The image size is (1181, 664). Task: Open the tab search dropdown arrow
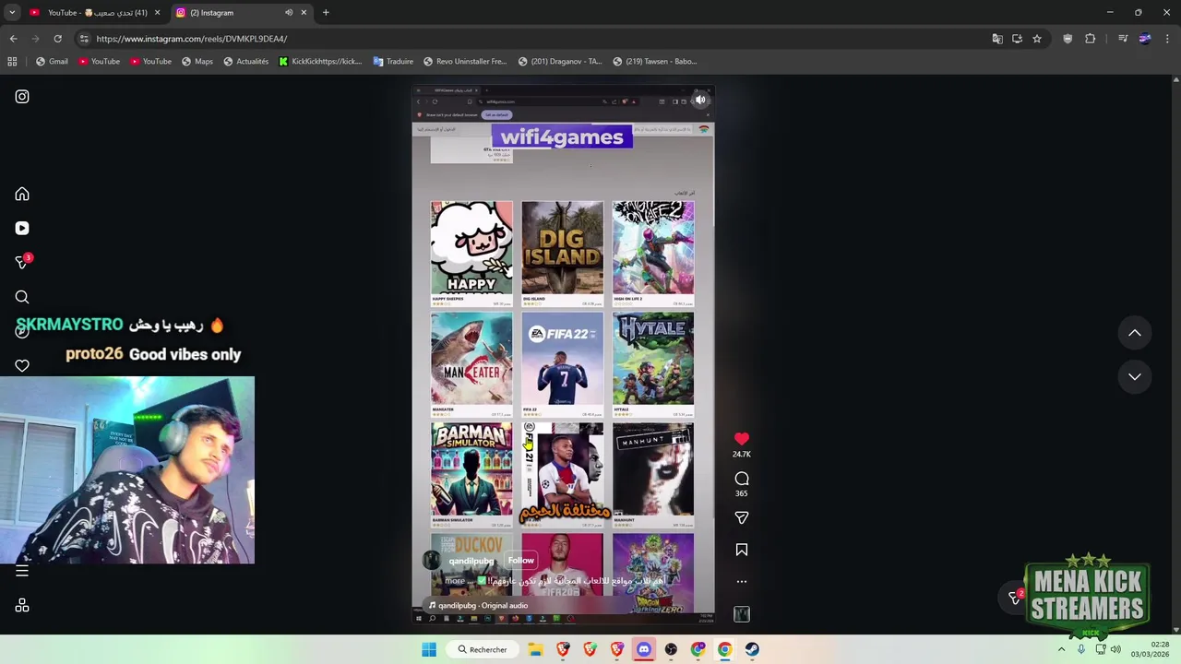(11, 13)
